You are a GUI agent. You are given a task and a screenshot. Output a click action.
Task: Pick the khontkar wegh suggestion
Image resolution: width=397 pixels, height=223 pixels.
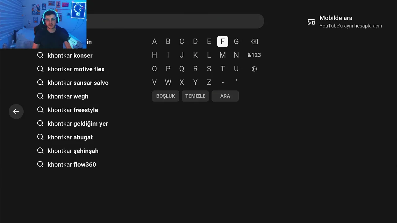tap(68, 96)
